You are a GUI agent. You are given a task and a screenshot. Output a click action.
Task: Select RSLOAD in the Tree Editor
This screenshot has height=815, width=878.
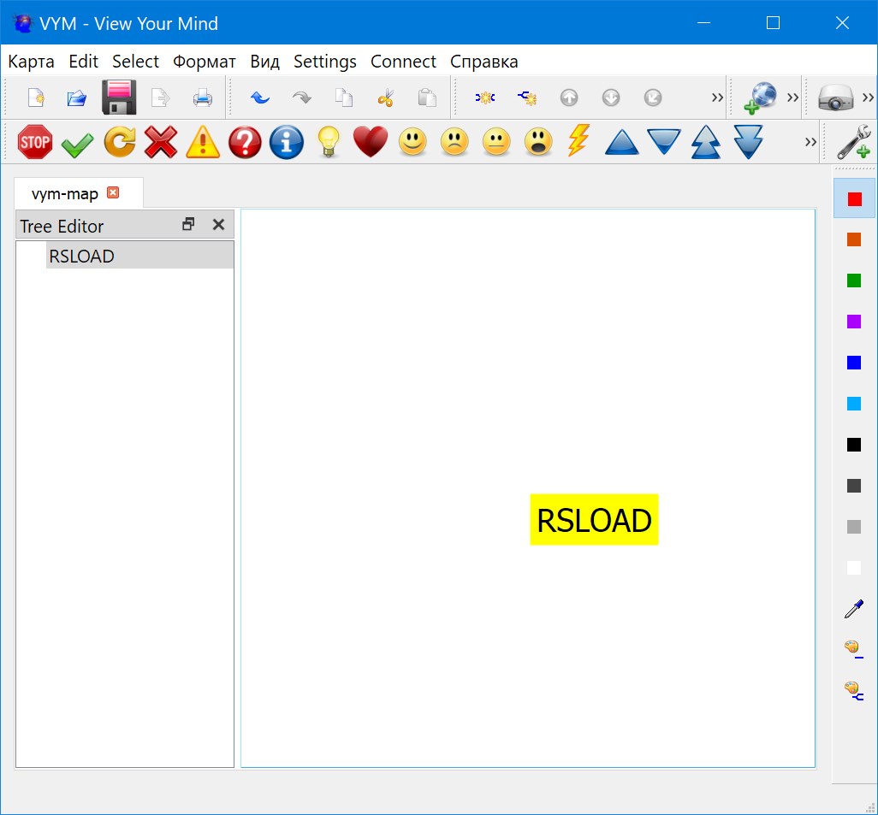coord(82,256)
